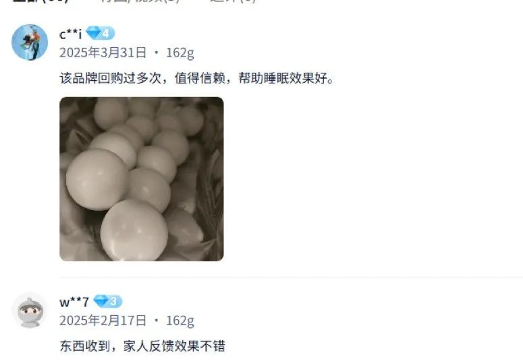Open the 追评 follow-up reviews tab
This screenshot has width=523, height=363.
tap(233, 1)
